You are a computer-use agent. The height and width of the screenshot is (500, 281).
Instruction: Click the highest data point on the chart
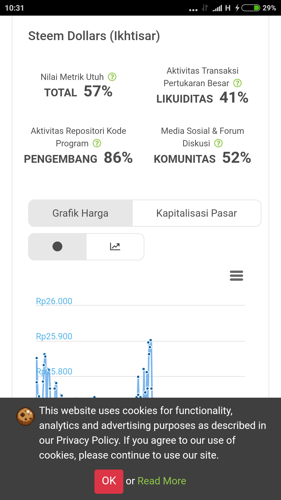click(x=150, y=340)
